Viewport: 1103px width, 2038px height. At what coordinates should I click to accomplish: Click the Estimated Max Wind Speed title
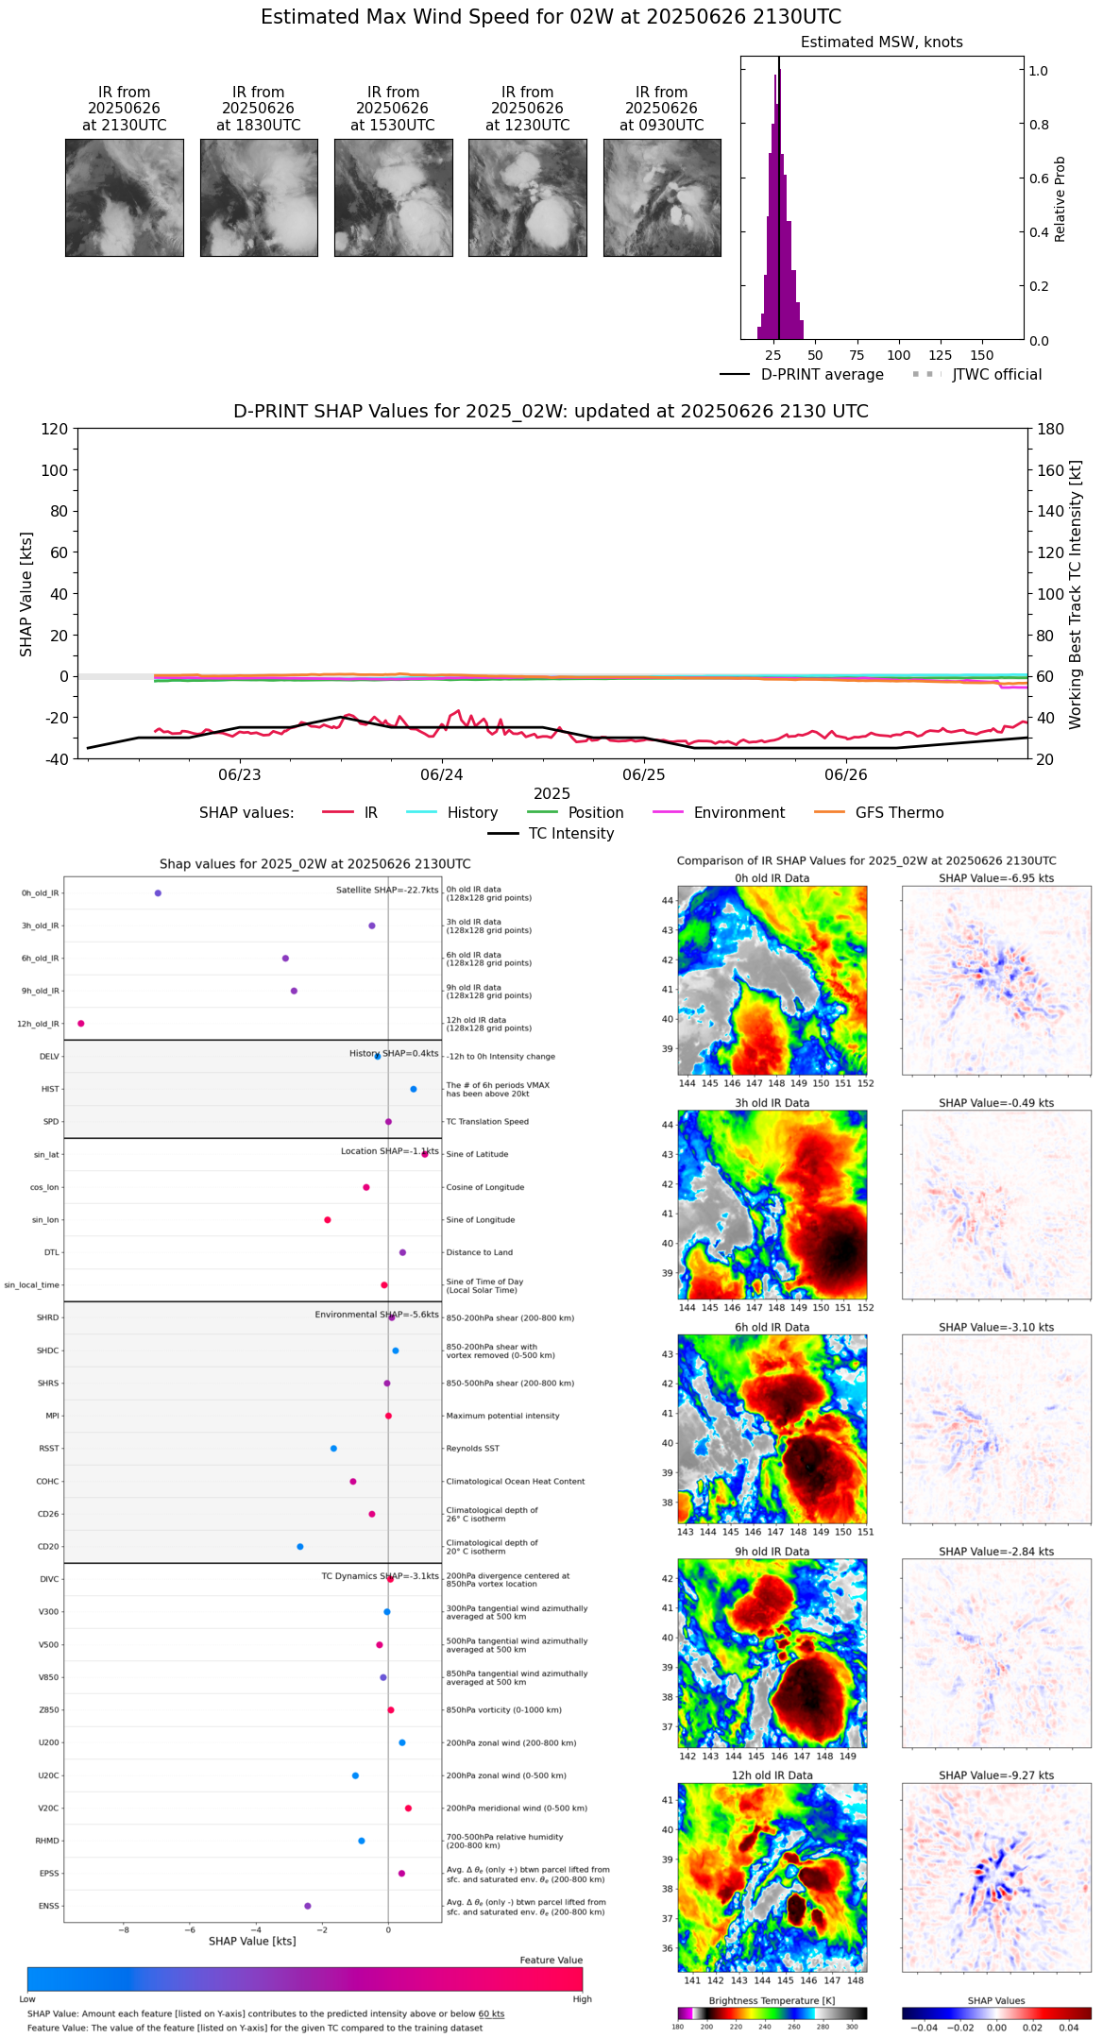click(x=551, y=17)
